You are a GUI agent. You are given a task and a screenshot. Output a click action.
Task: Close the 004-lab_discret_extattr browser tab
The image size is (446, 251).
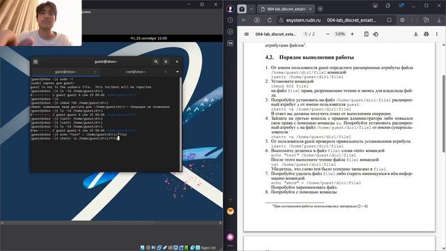point(310,9)
